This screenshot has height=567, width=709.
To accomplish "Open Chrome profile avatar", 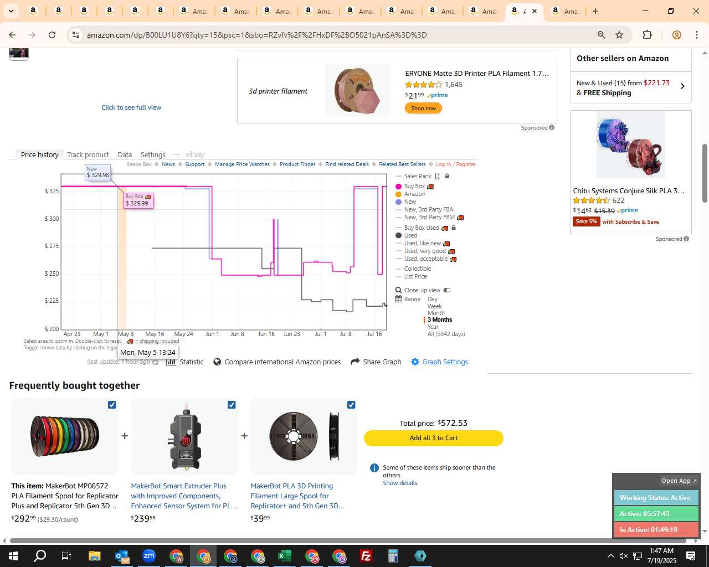I will (676, 35).
